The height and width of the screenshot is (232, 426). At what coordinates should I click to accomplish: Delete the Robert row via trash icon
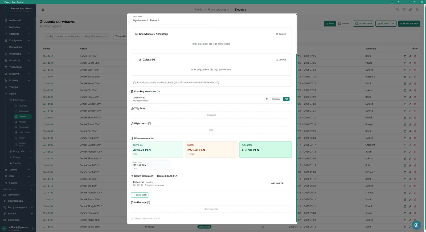tap(415, 165)
